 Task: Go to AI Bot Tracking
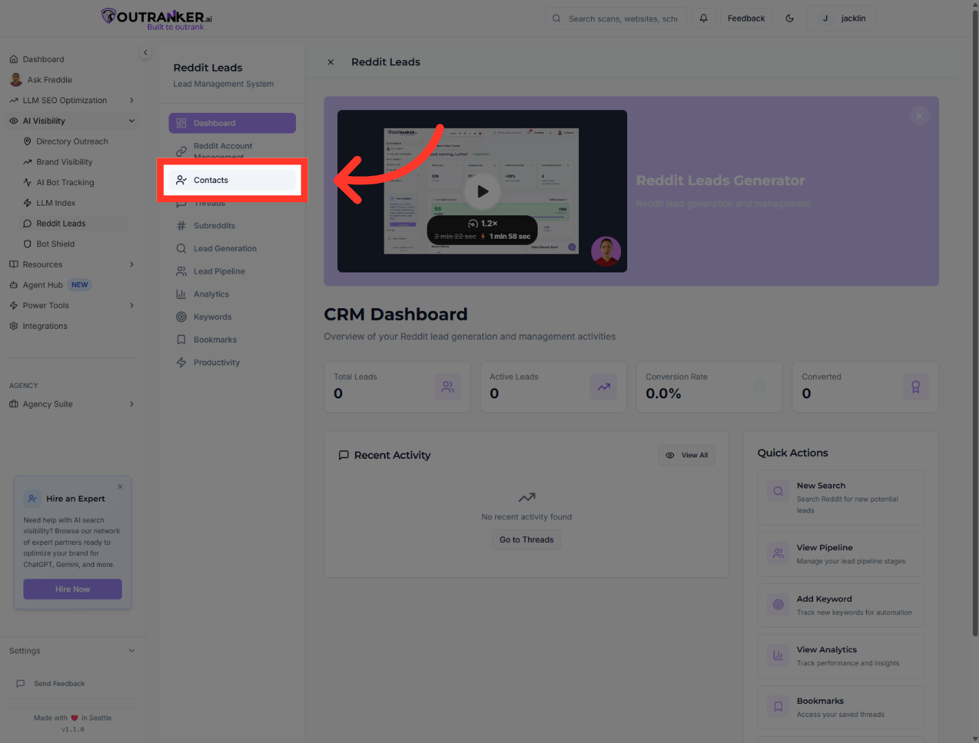pos(65,182)
